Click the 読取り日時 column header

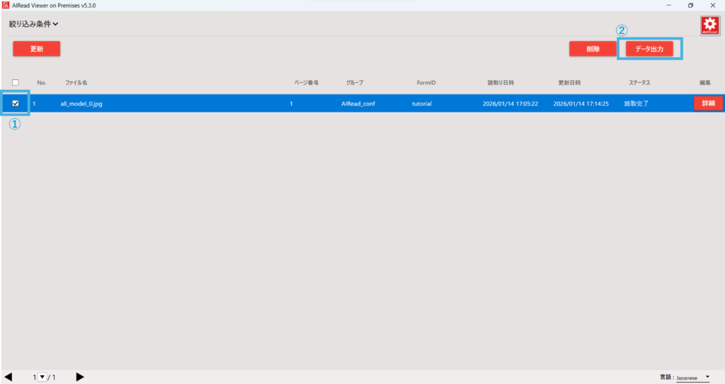(x=502, y=83)
